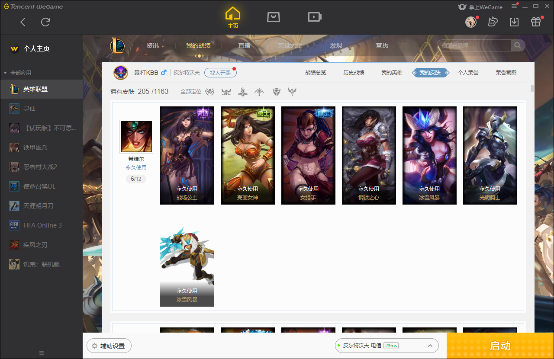Select 铁甲雄兵 in the sidebar
The height and width of the screenshot is (359, 554).
[x=41, y=147]
